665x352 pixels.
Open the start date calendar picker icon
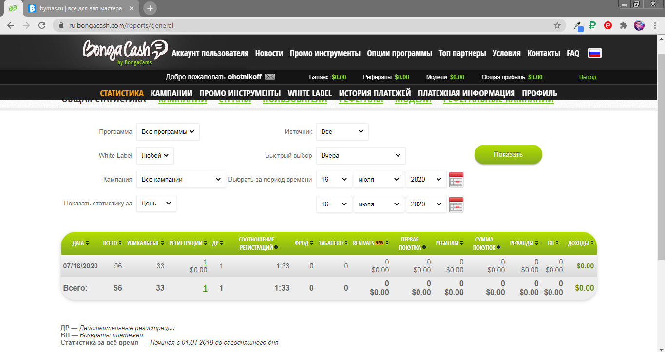pyautogui.click(x=456, y=180)
